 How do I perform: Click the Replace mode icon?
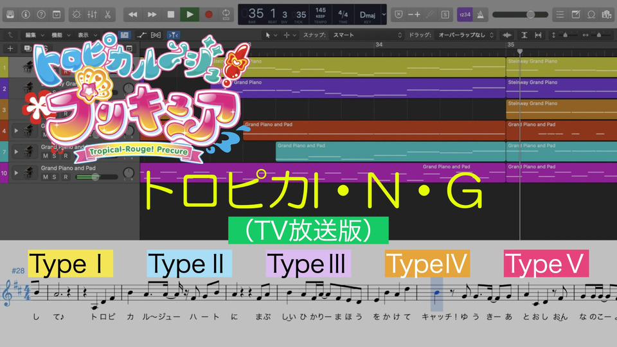[398, 15]
